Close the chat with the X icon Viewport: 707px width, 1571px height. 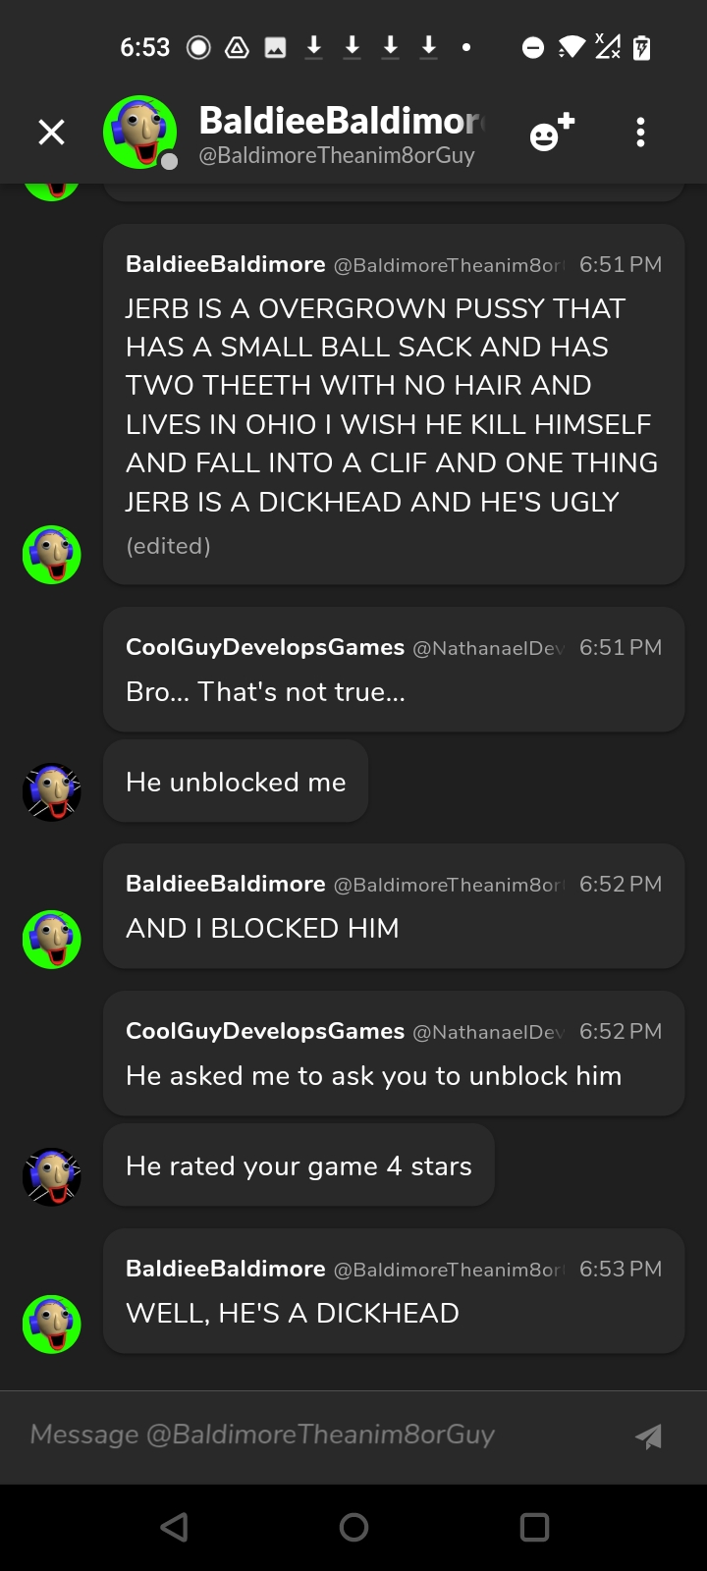(x=51, y=133)
